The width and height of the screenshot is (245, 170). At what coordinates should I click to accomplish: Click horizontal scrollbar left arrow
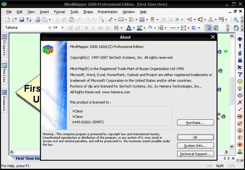pos(12,152)
